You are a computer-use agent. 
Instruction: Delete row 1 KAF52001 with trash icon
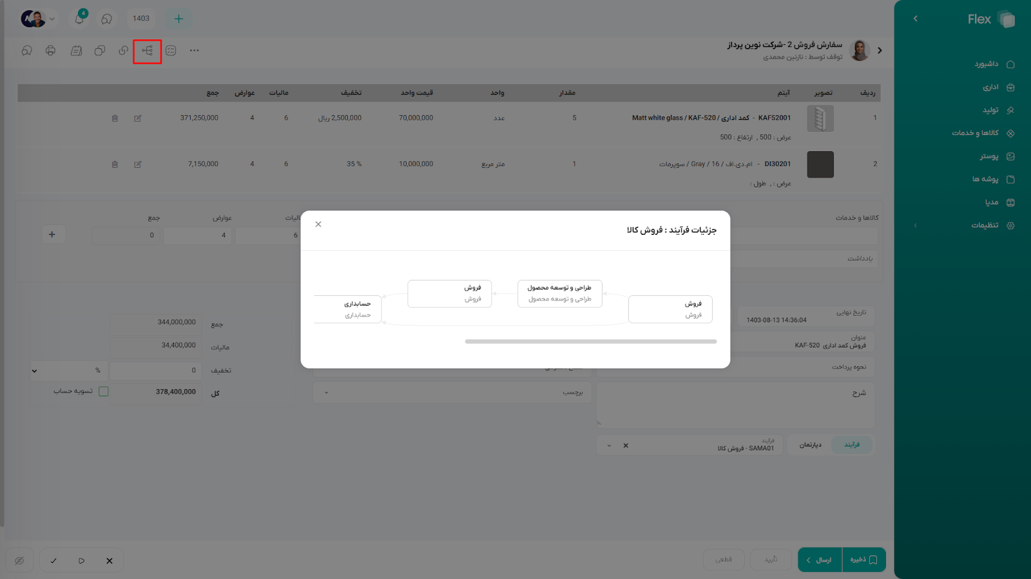tap(115, 118)
